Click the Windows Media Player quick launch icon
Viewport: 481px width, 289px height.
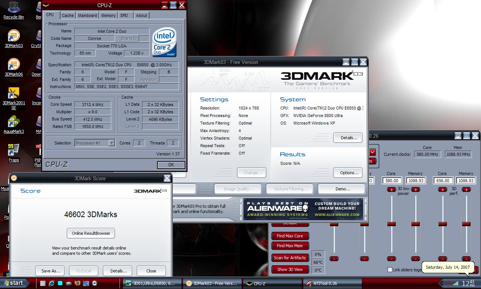(95, 283)
